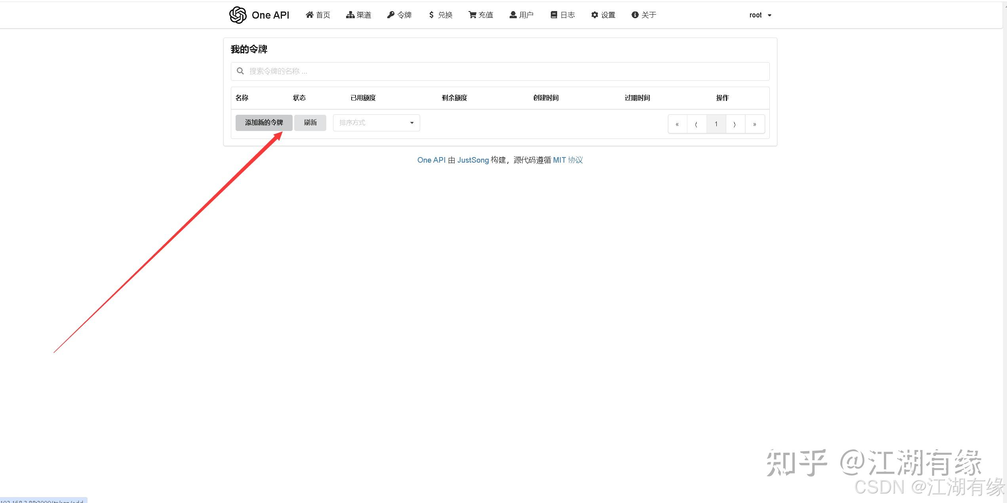Click the JustSong link in the footer
Image resolution: width=1007 pixels, height=503 pixels.
pyautogui.click(x=473, y=160)
